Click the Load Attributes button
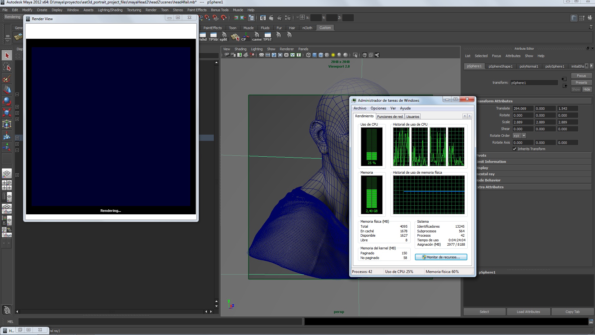Viewport: 595px width, 335px height. click(x=528, y=312)
